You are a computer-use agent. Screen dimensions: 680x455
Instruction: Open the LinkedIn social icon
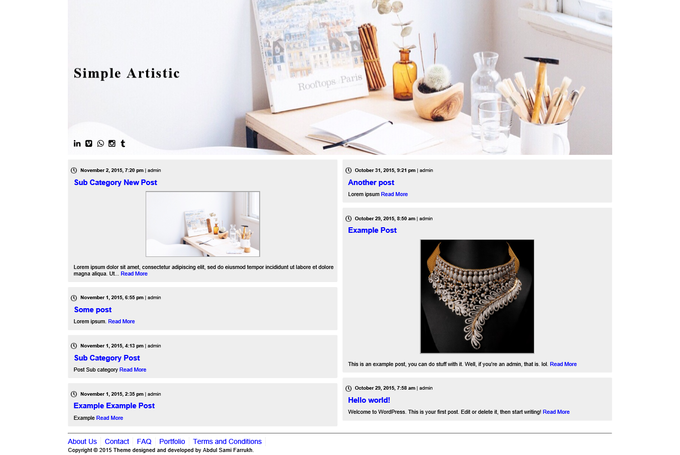77,143
